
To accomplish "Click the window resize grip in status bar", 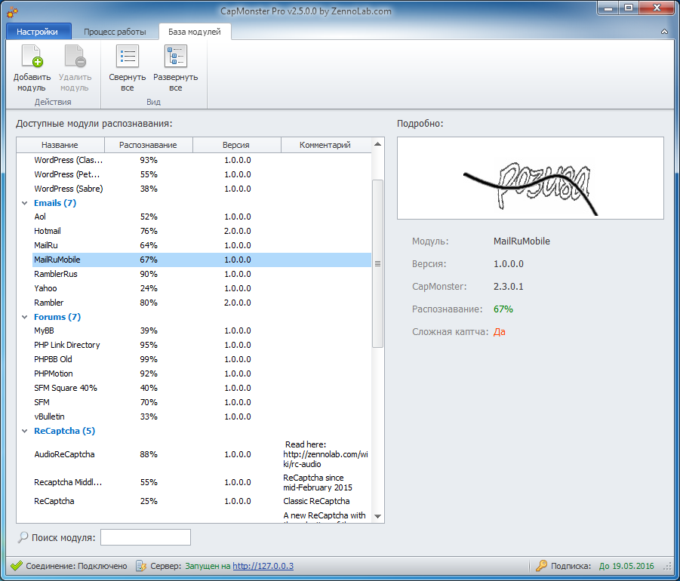I will (x=667, y=567).
